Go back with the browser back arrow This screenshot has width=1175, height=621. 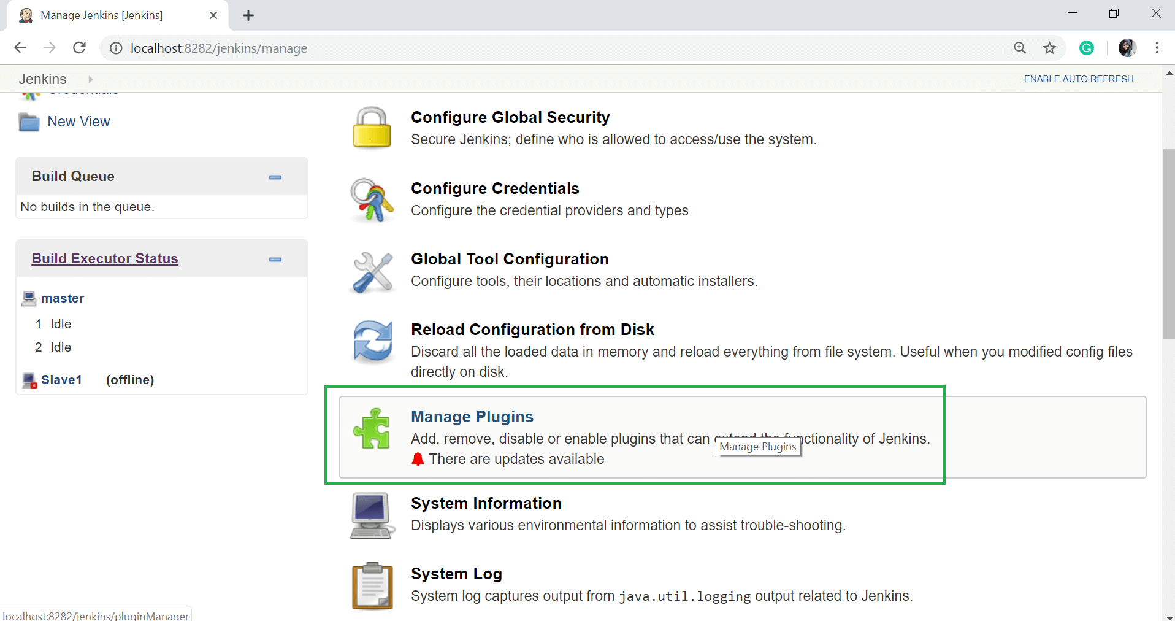20,48
